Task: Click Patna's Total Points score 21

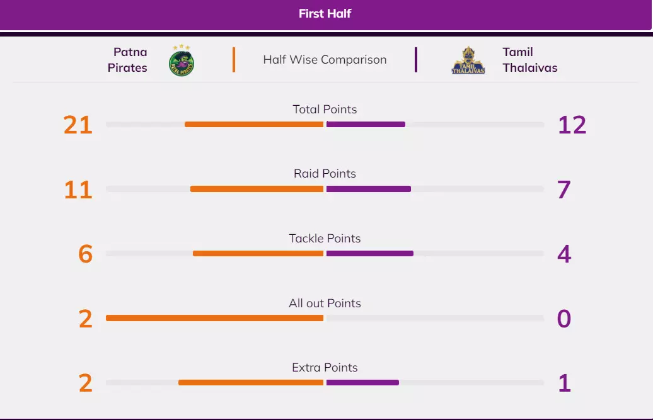Action: tap(78, 125)
